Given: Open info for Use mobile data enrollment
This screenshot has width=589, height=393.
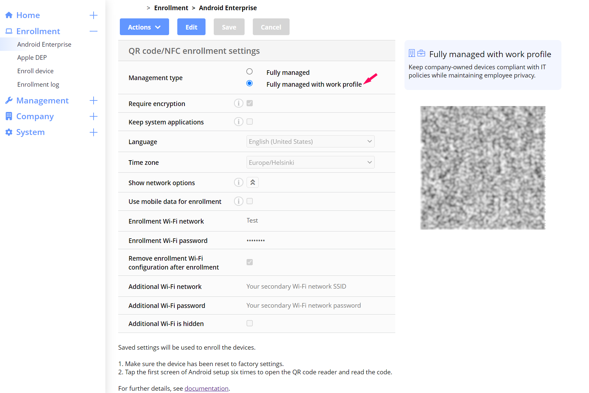Looking at the screenshot, I should (239, 201).
